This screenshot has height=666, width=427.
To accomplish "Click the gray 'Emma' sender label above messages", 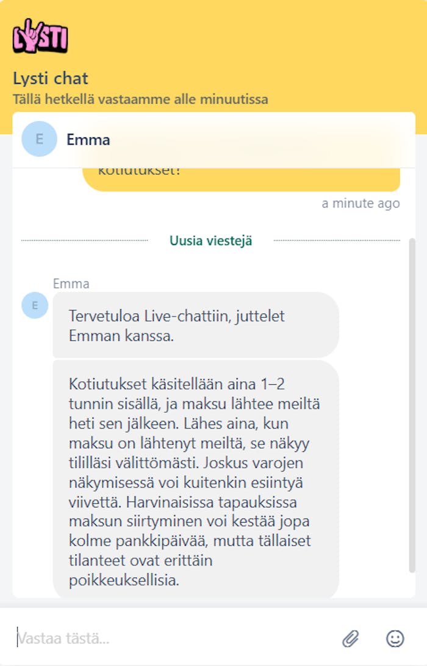I will coord(71,284).
